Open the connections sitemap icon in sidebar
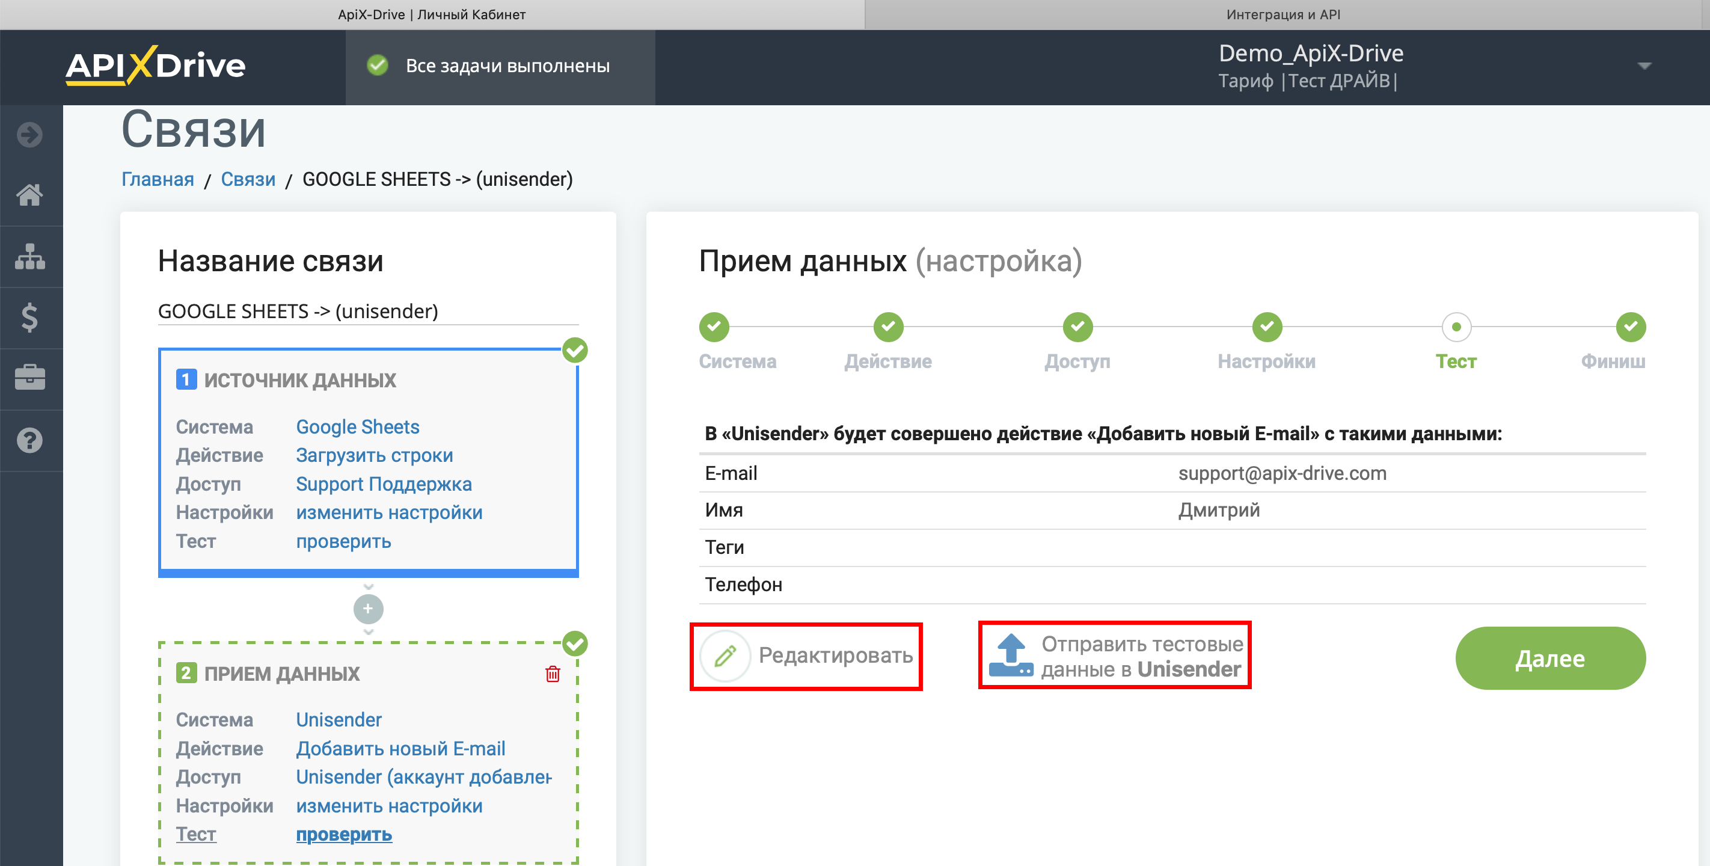This screenshot has height=866, width=1710. pyautogui.click(x=30, y=256)
